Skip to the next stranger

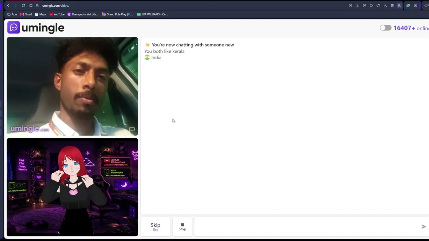click(x=156, y=227)
